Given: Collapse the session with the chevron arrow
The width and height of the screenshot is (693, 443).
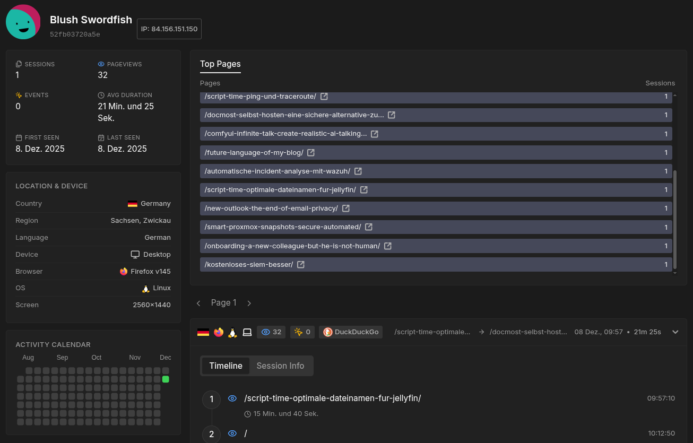Looking at the screenshot, I should tap(675, 332).
